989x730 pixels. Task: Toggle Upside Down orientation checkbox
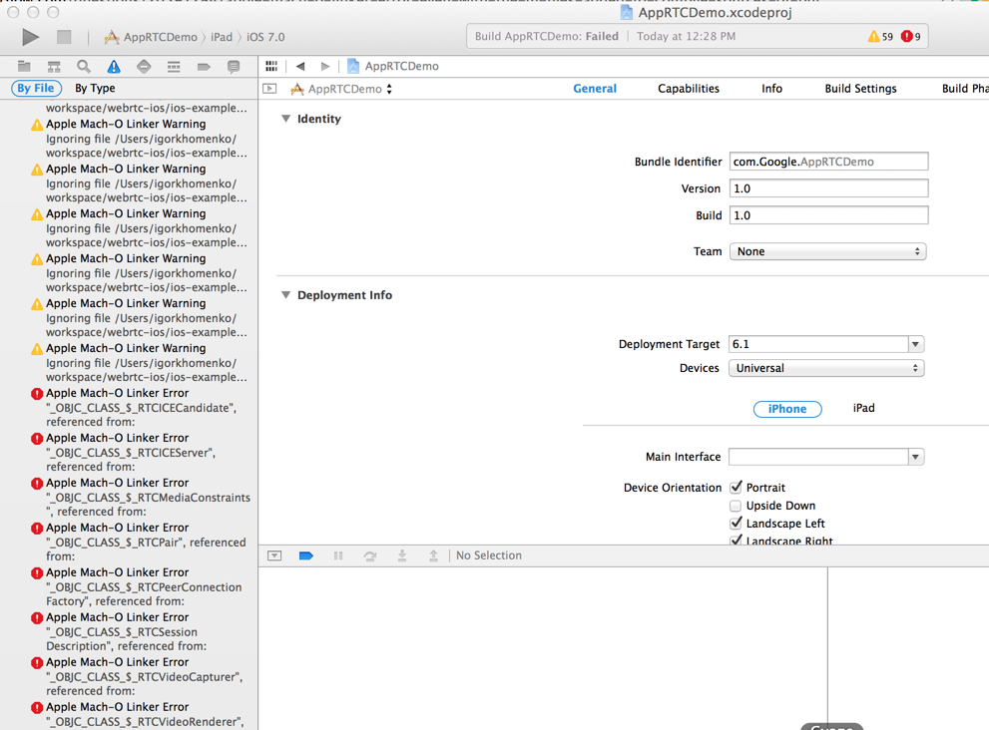[736, 506]
